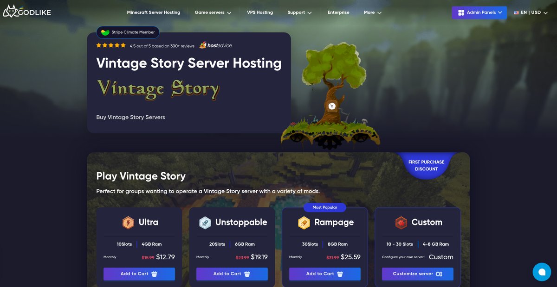Open the EN | USD language currency selector

coord(531,12)
